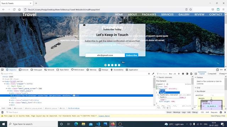Open Microsoft Edge from taskbar

pyautogui.click(x=76, y=124)
